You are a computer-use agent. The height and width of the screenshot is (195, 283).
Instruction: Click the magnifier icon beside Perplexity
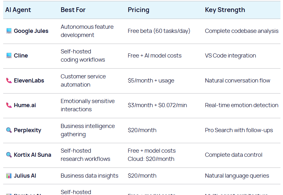(x=9, y=130)
